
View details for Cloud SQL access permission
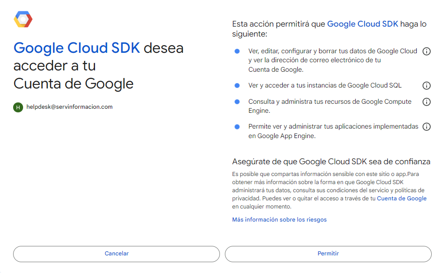coord(426,85)
